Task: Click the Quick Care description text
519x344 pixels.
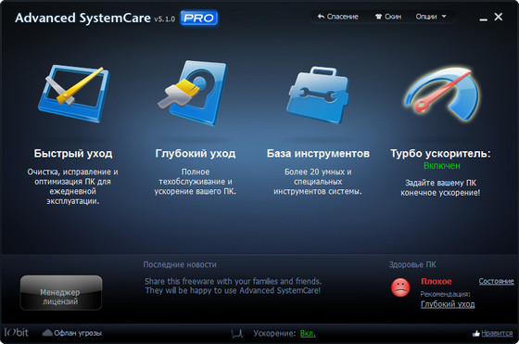Action: point(73,186)
